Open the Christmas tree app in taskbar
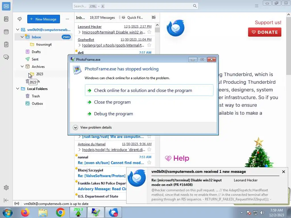 pyautogui.click(x=78, y=212)
